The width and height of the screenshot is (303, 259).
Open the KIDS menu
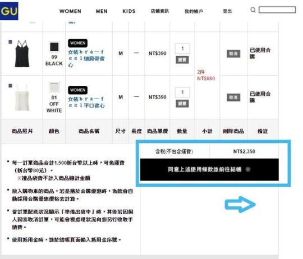coord(129,11)
